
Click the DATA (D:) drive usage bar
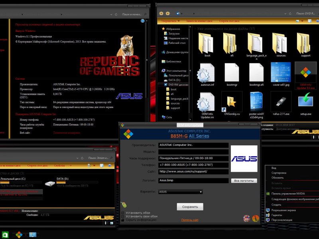click(77, 182)
